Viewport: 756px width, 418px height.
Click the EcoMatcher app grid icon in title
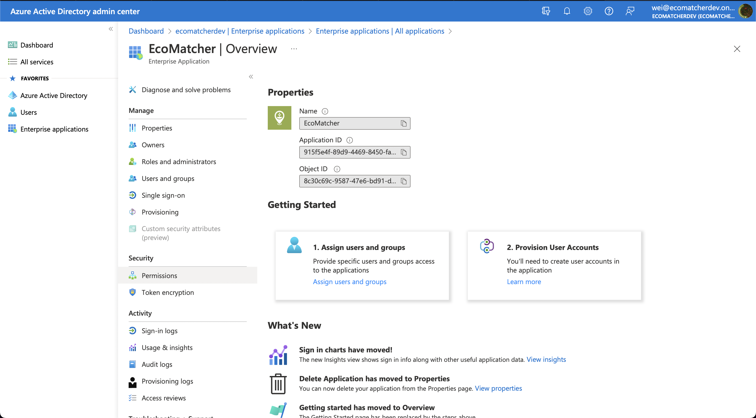coord(136,53)
